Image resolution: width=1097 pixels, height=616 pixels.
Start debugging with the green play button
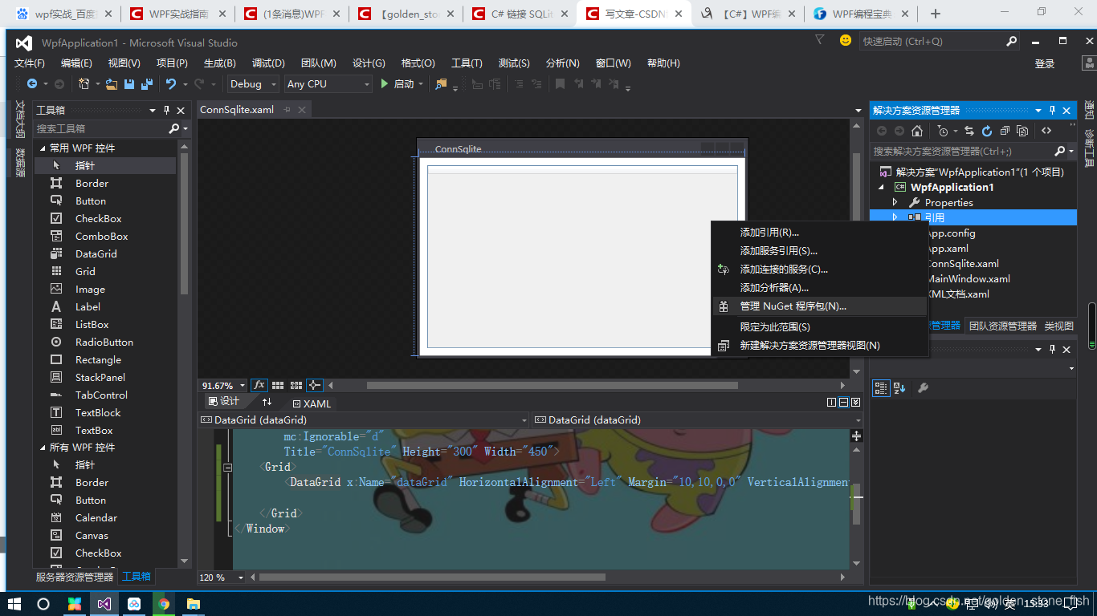click(x=385, y=83)
